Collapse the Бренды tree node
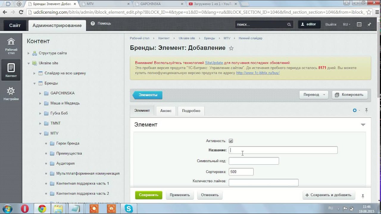Viewport: 381px width, 214px height. pos(35,83)
